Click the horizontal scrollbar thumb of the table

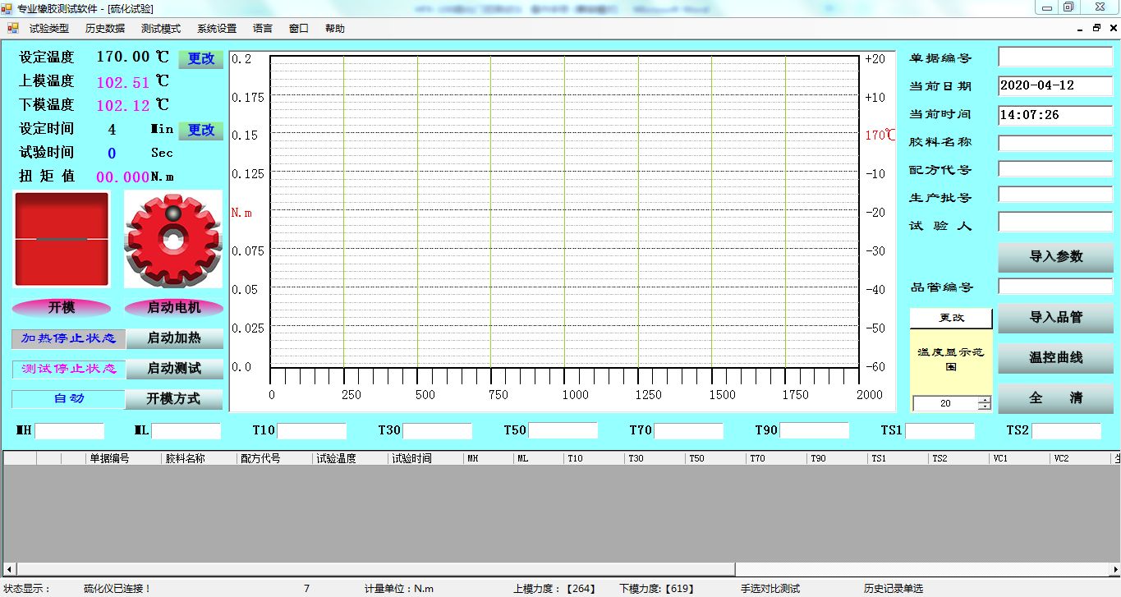coord(376,569)
